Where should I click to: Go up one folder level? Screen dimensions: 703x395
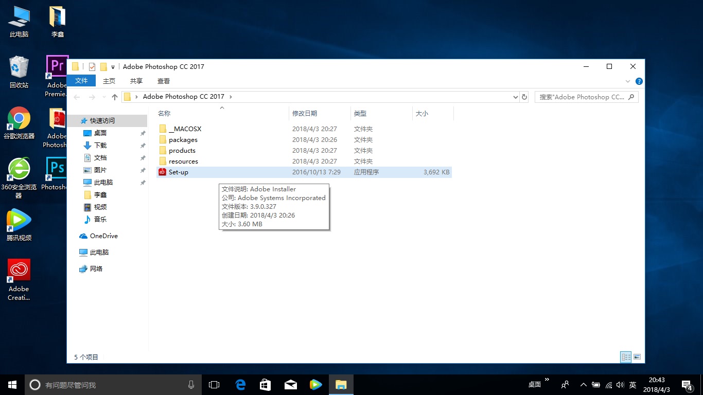click(115, 97)
